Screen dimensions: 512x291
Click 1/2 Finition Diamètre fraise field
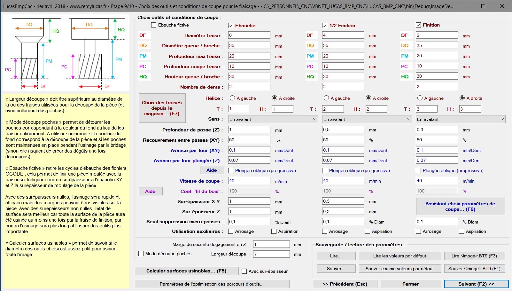point(343,35)
